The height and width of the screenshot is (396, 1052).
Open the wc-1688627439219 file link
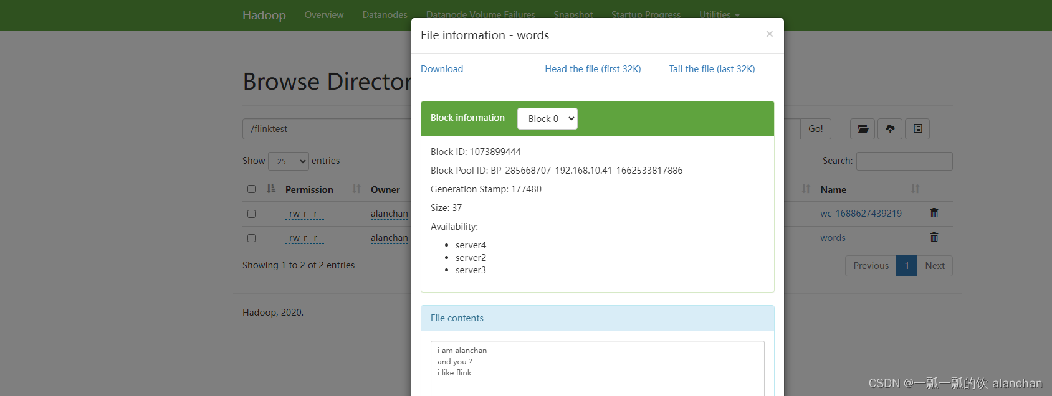coord(861,214)
